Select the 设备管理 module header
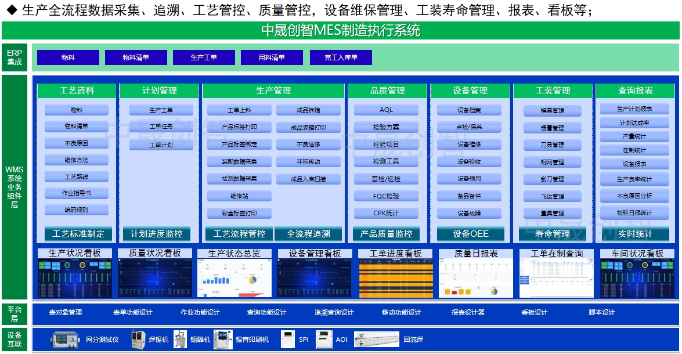 [x=470, y=91]
